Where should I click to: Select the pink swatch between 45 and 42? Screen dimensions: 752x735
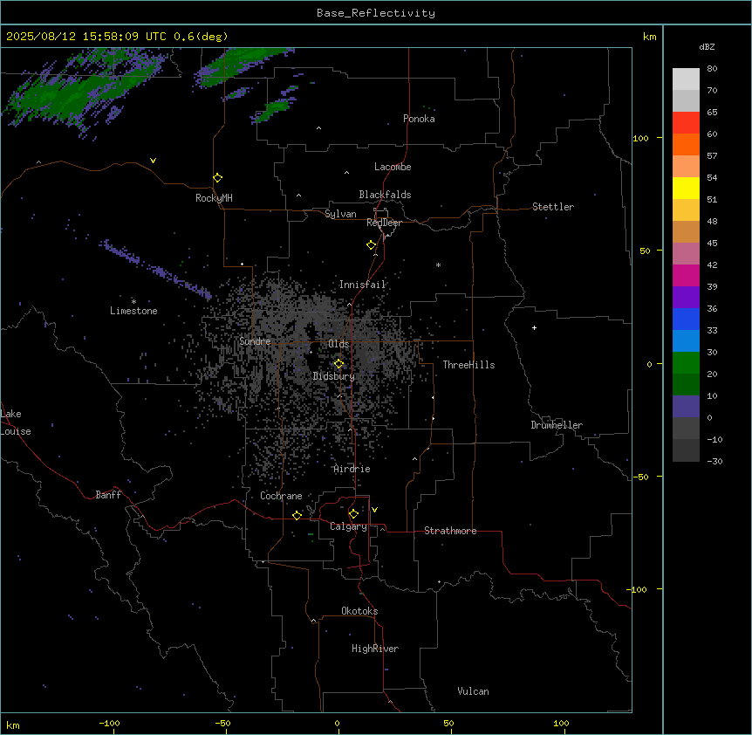(686, 254)
